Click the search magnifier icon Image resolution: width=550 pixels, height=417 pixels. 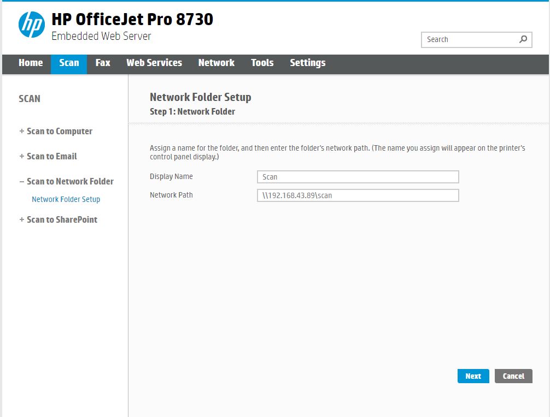coord(523,39)
